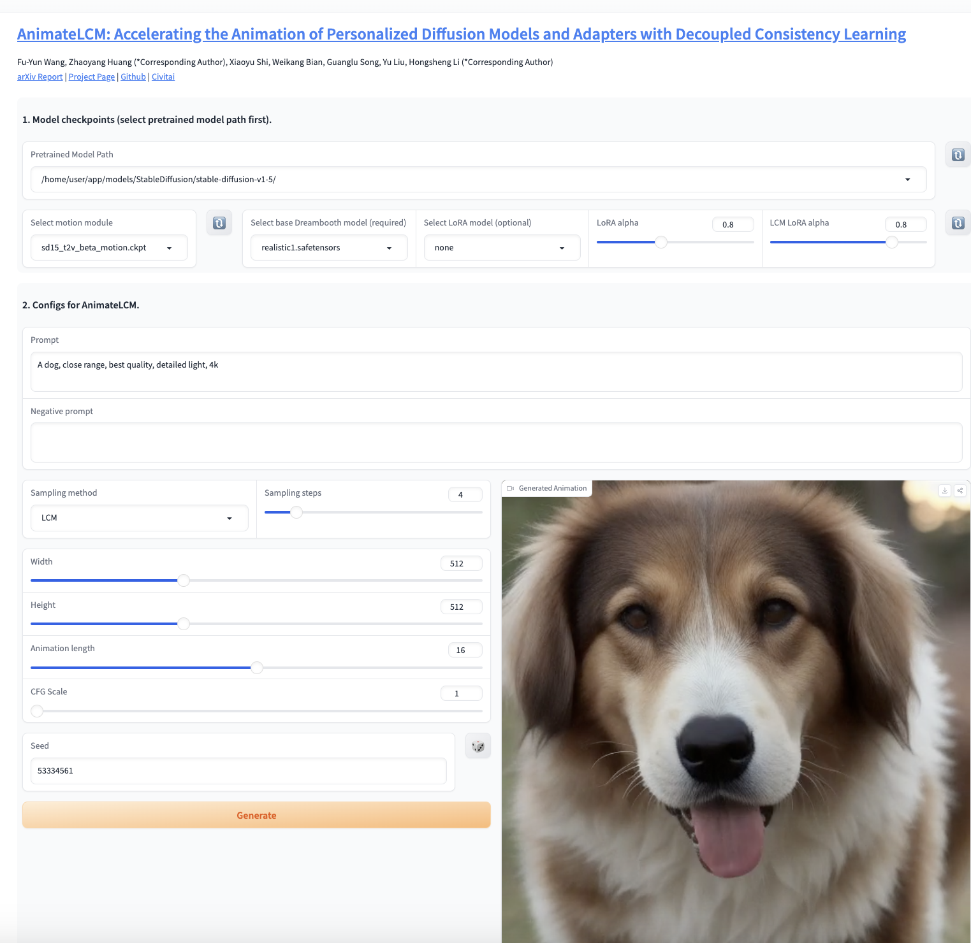Click the Animation length value box
Viewport: 971px width, 943px height.
tap(465, 650)
